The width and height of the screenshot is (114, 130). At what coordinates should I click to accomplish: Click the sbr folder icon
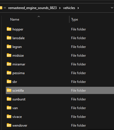[9, 81]
